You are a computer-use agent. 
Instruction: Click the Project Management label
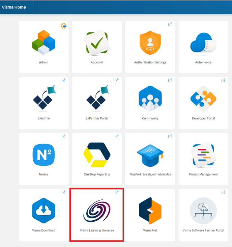[203, 174]
